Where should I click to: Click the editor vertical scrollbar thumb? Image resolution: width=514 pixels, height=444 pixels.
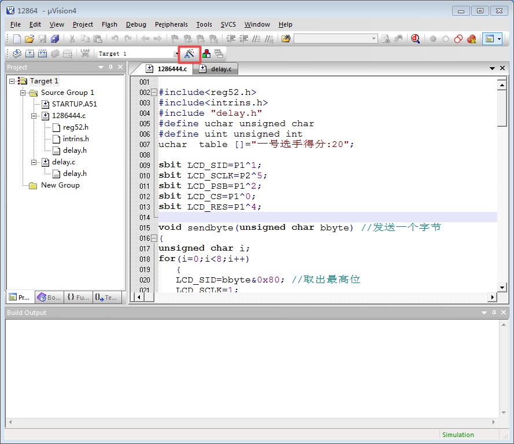point(502,109)
